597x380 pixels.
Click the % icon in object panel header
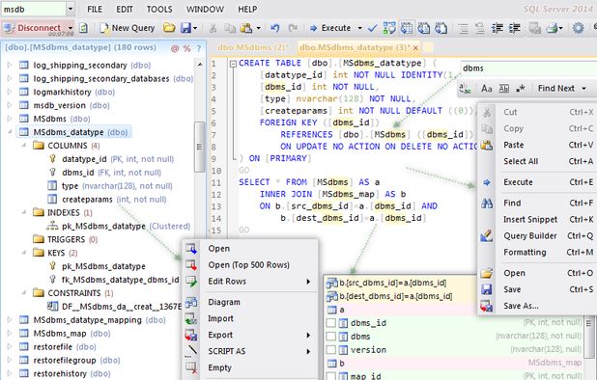(186, 48)
